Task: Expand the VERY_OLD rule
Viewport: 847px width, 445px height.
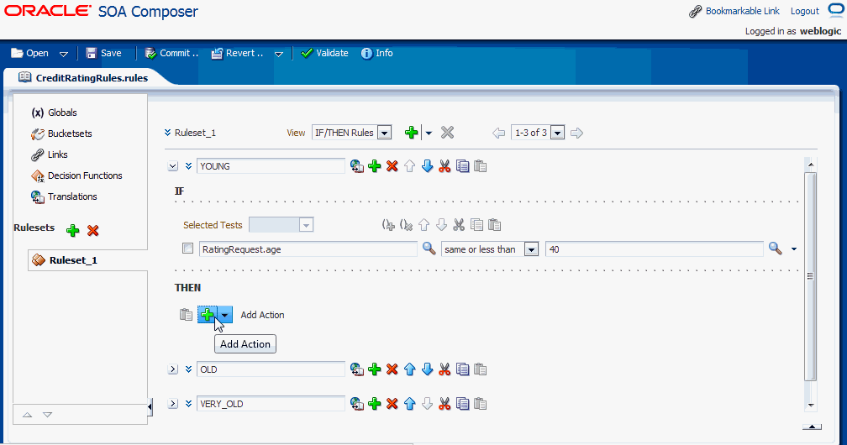Action: coord(173,404)
